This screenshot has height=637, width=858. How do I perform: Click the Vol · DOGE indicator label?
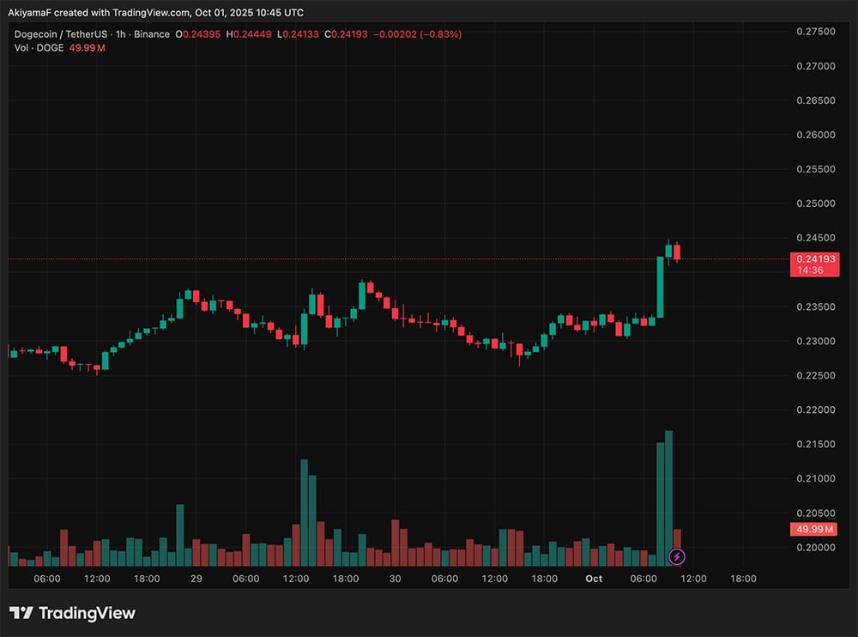click(x=39, y=48)
